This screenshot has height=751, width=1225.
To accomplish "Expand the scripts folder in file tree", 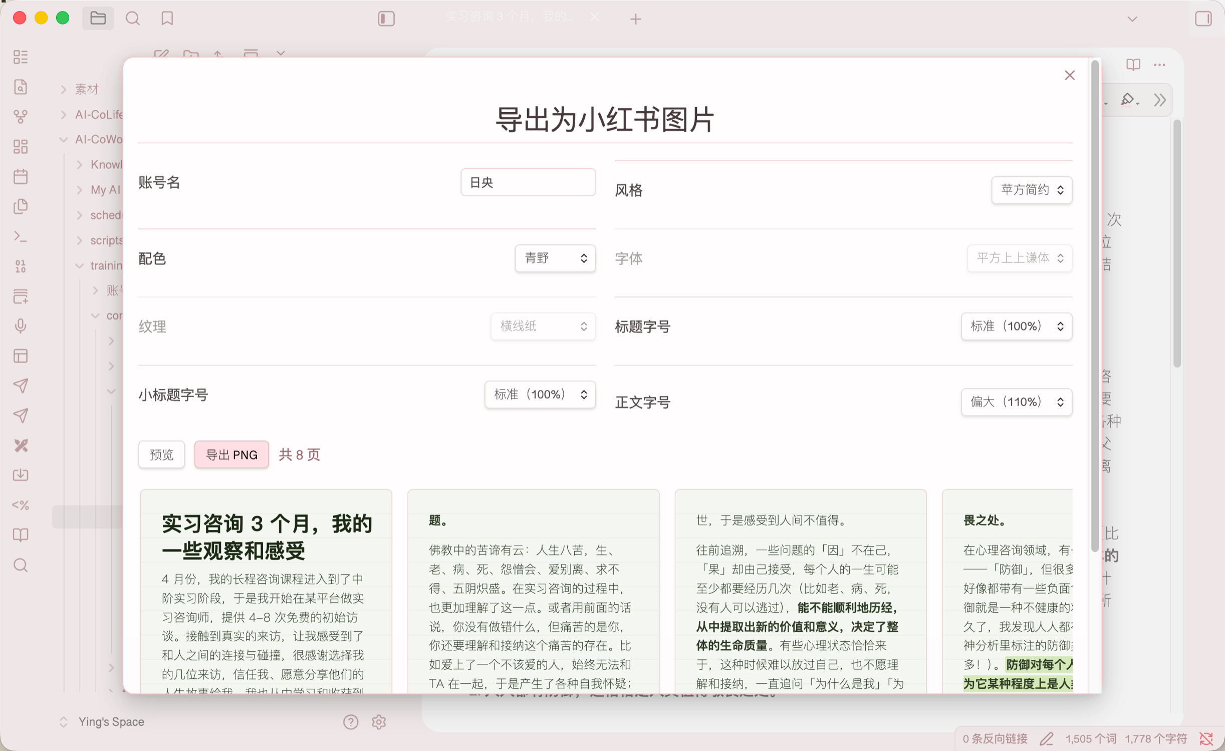I will point(79,240).
